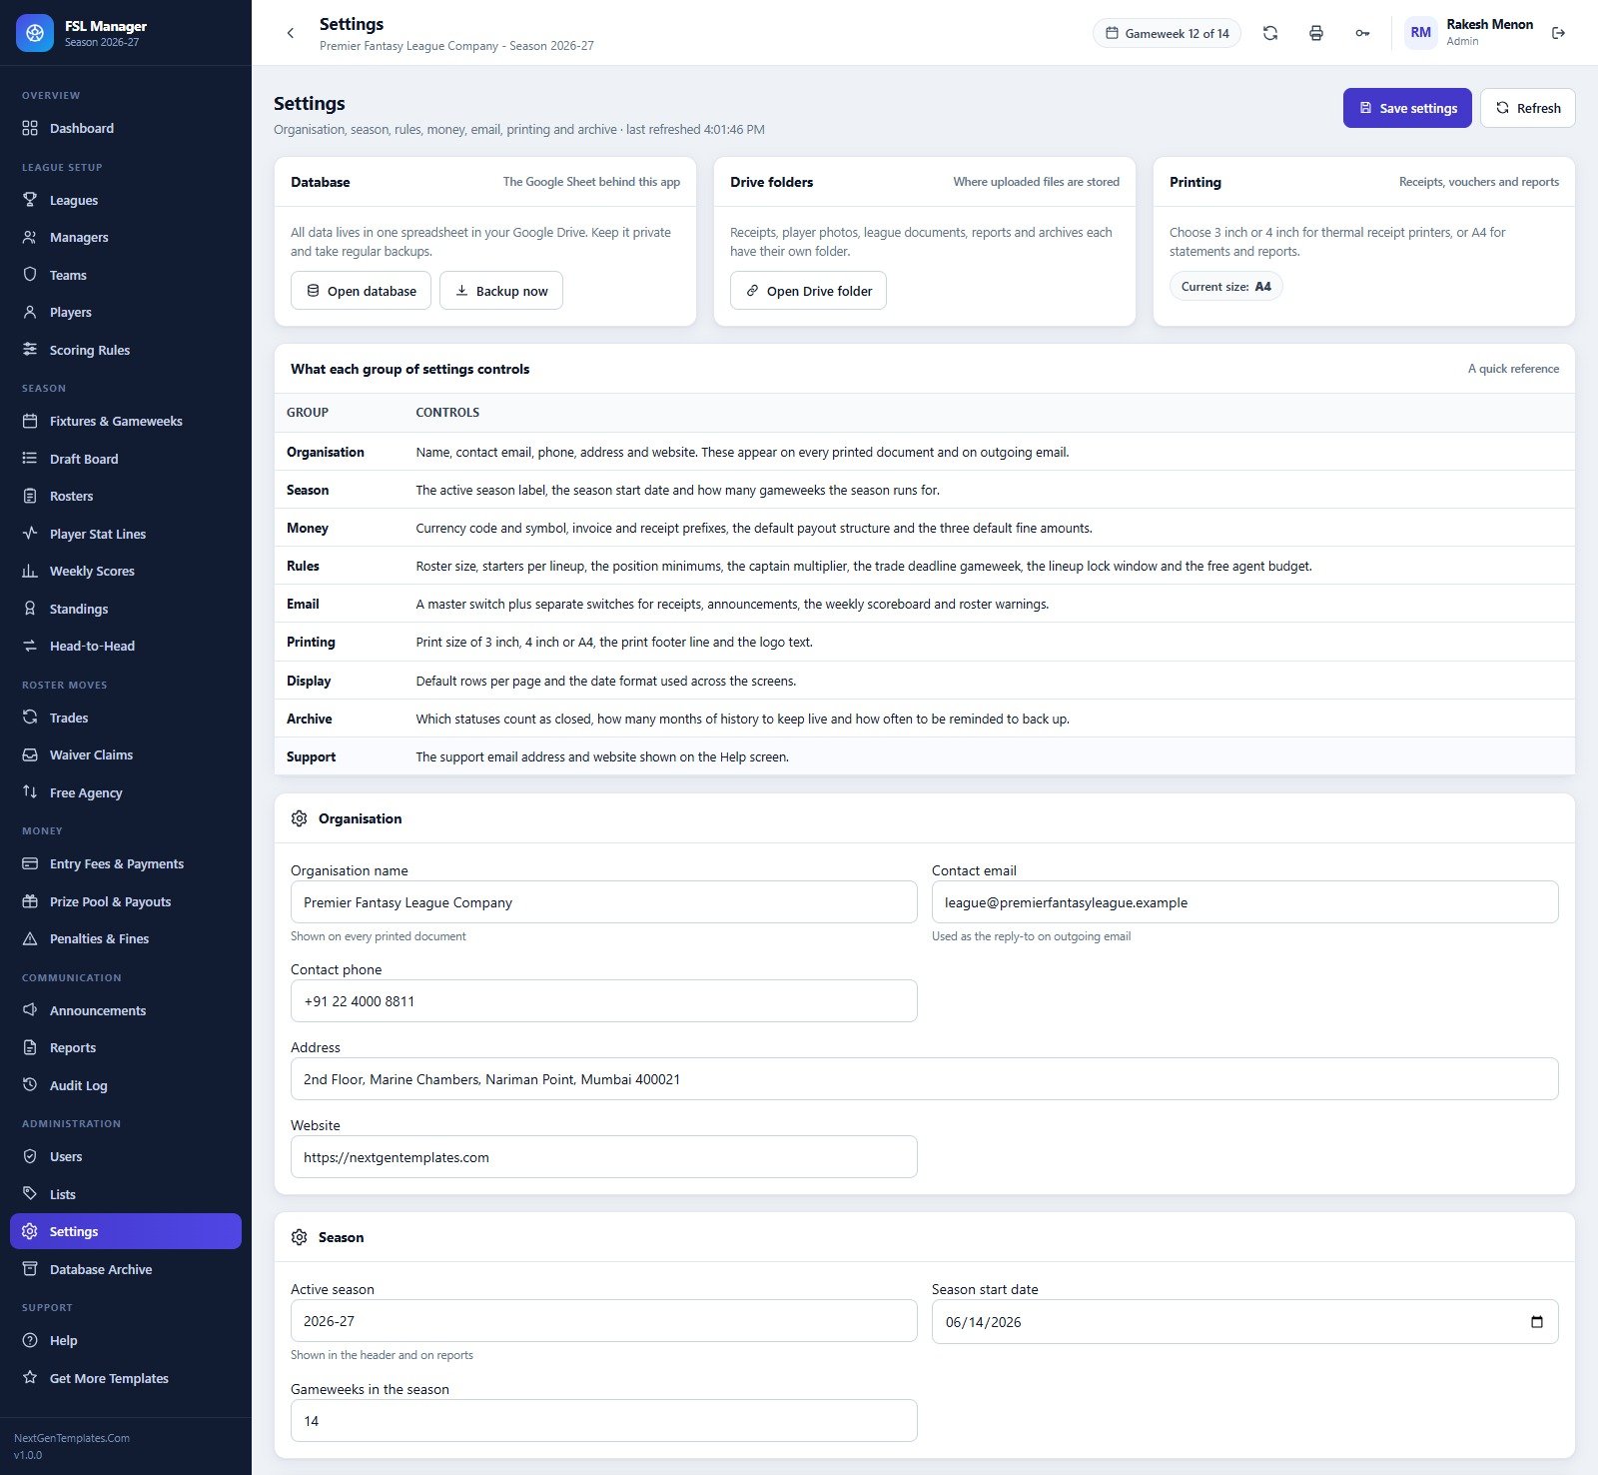The image size is (1598, 1475).
Task: Open Rosters in the sidebar
Action: tap(126, 496)
